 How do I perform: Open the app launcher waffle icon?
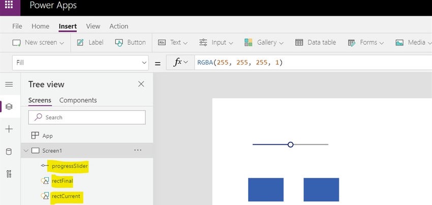coord(9,5)
